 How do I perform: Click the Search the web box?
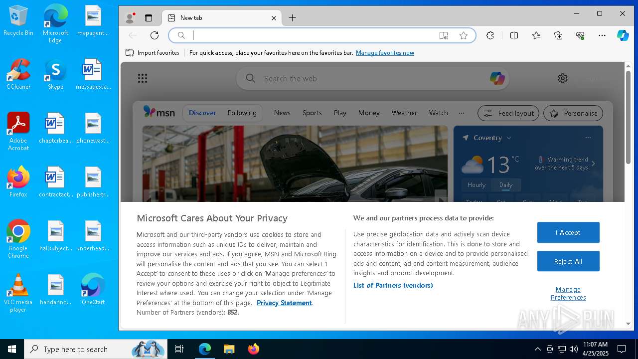click(x=374, y=78)
